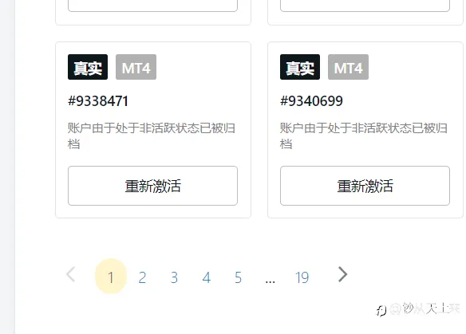
Task: Expand the pagination ellipsis
Action: (x=271, y=281)
